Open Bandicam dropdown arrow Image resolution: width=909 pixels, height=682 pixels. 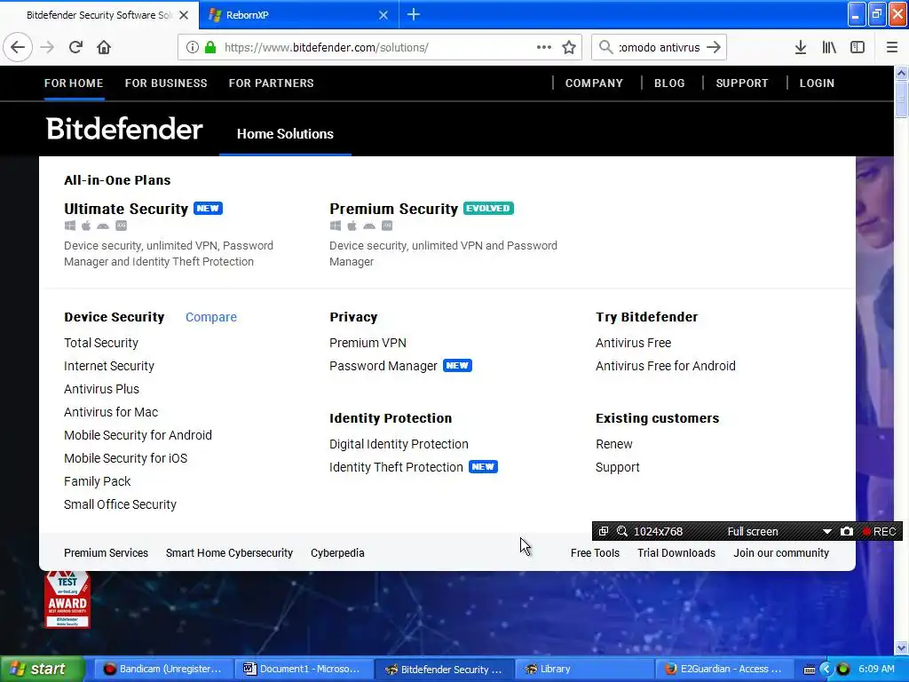[x=827, y=531]
